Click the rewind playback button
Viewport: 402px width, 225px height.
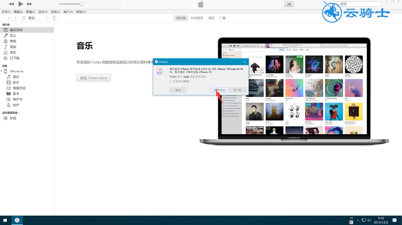click(11, 4)
